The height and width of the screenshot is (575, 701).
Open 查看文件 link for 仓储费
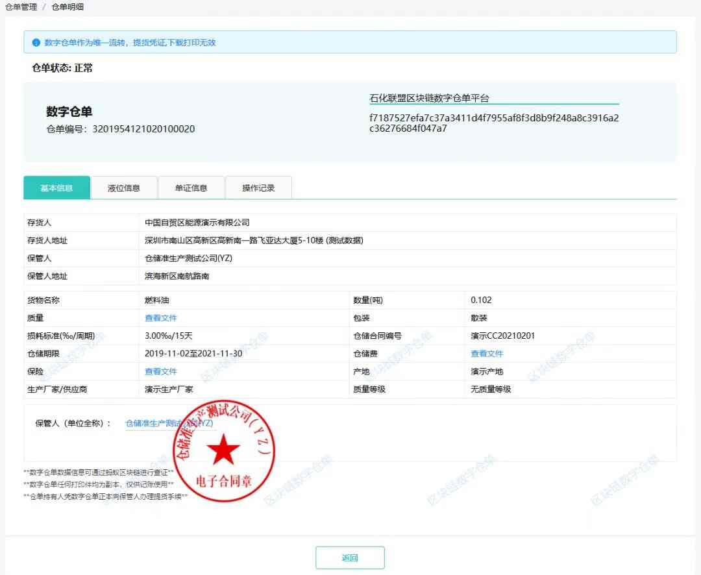(487, 354)
